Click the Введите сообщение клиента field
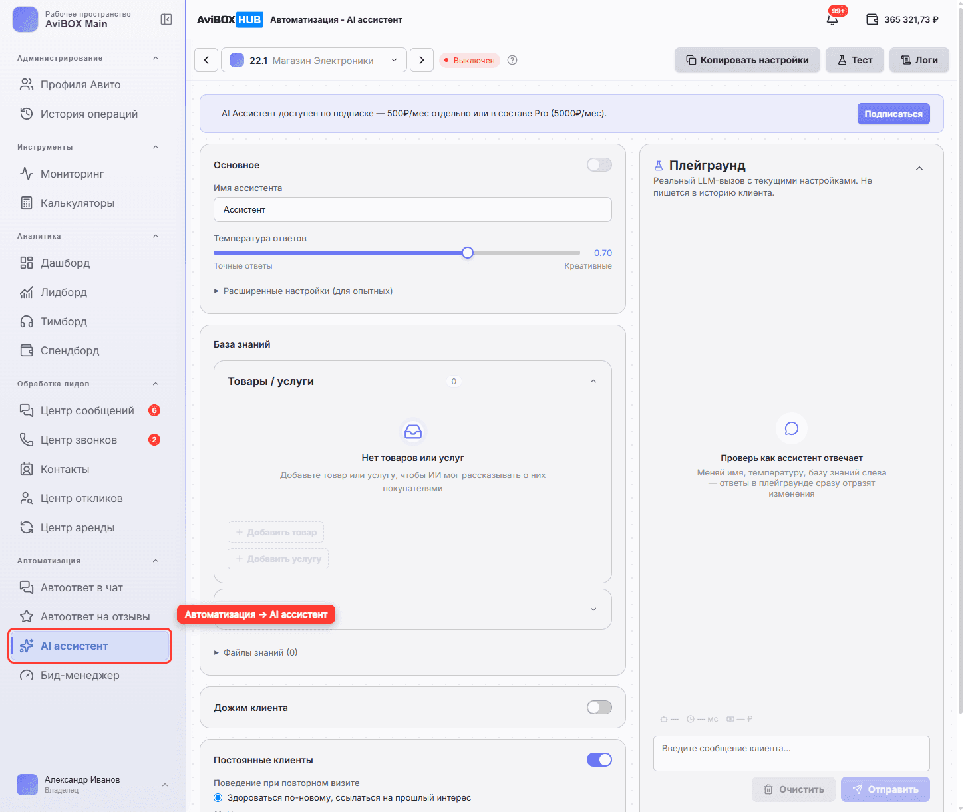 (792, 753)
